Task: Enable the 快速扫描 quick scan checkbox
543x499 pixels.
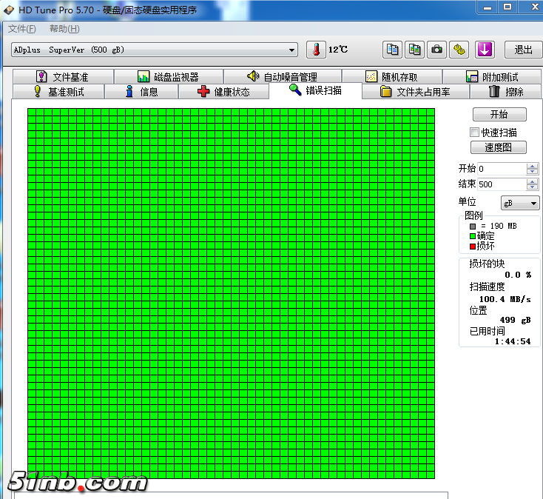Action: point(475,133)
